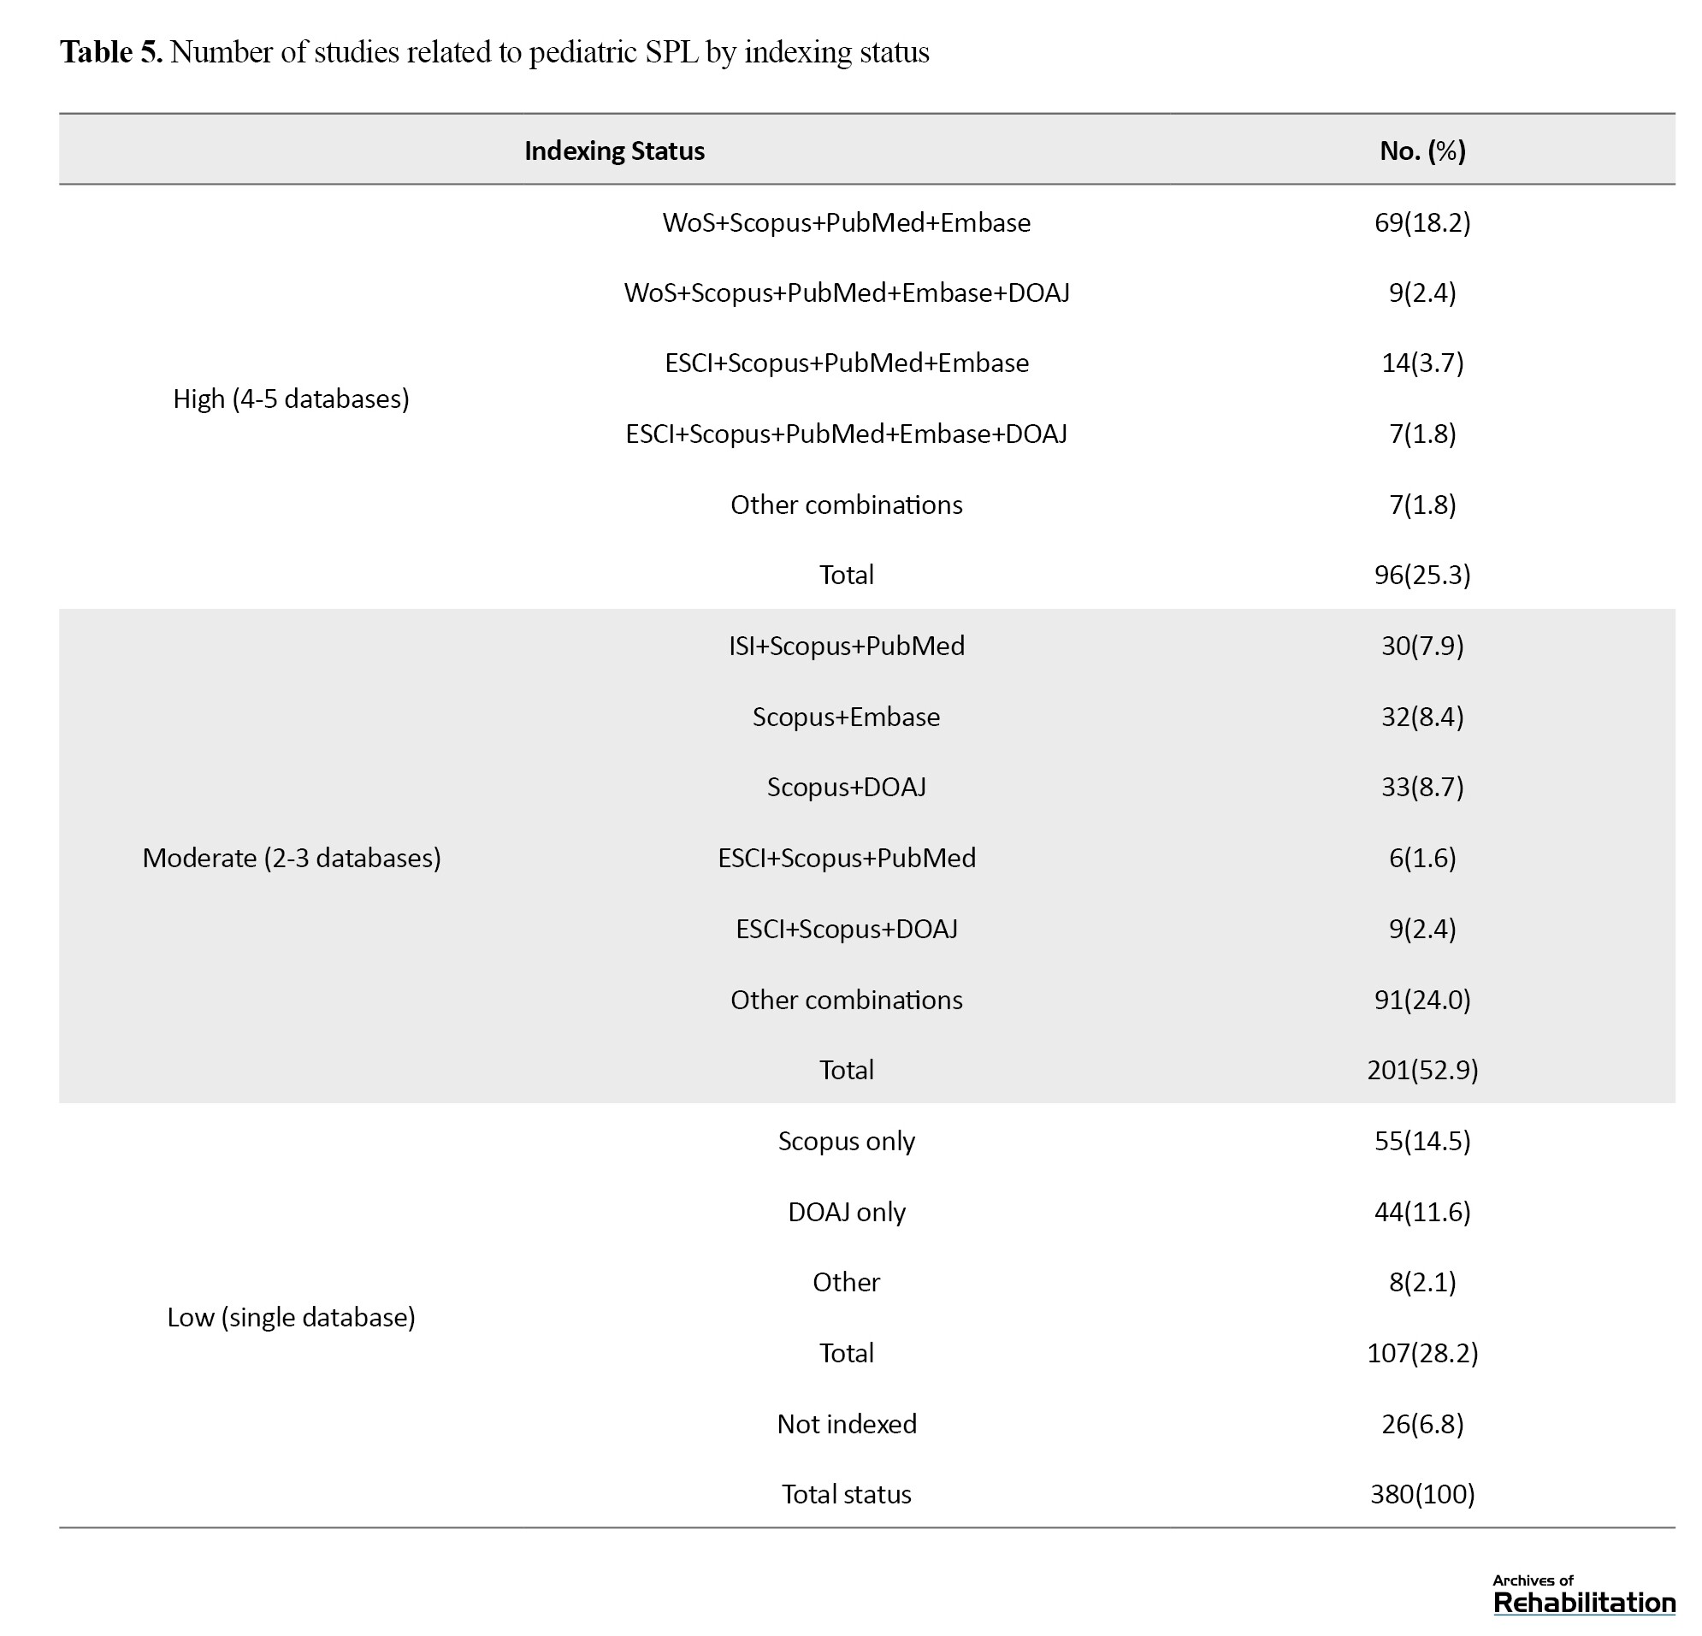Click the 201(52.9) moderate total value
The width and height of the screenshot is (1702, 1636).
tap(1422, 1070)
